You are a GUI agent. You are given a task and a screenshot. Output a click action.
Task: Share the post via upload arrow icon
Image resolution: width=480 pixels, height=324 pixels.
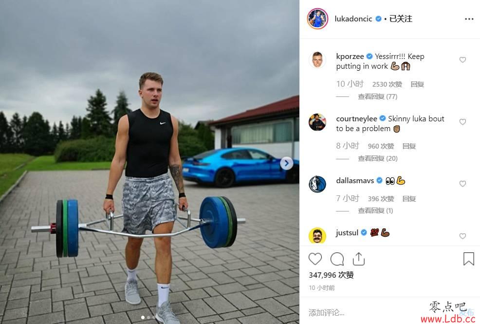tap(358, 259)
